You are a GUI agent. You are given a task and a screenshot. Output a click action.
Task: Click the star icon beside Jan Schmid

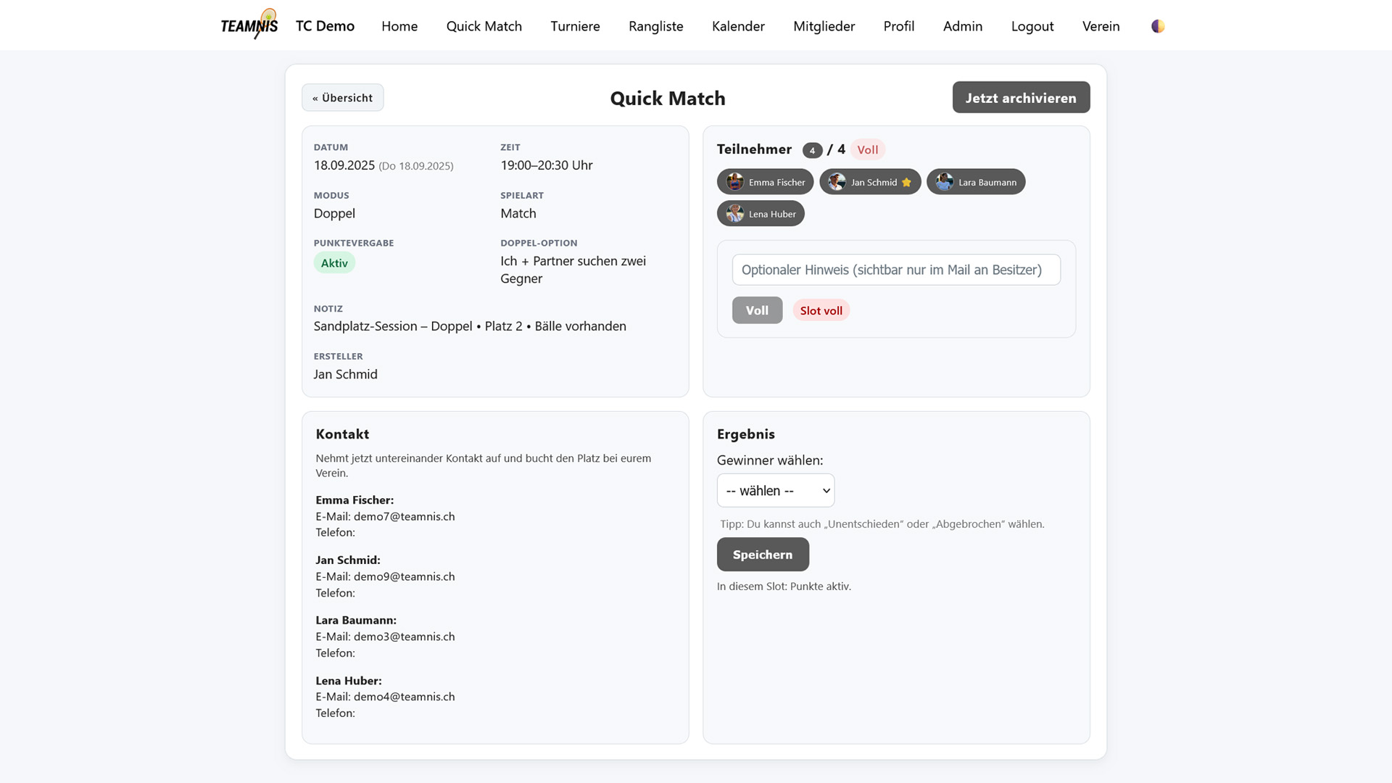click(906, 182)
